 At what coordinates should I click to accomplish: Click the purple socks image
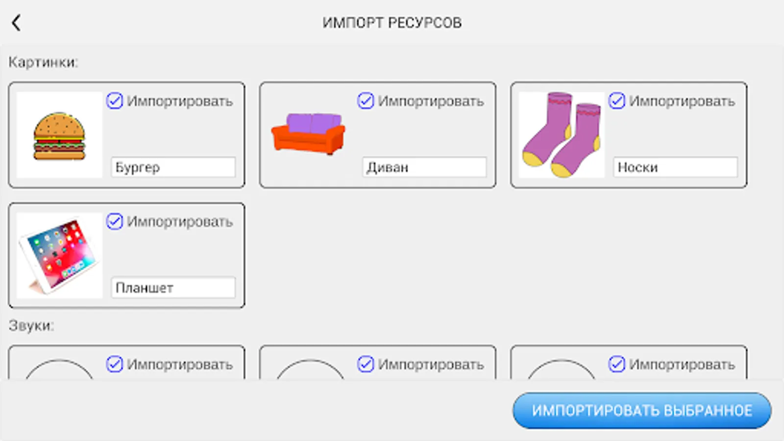(x=562, y=135)
